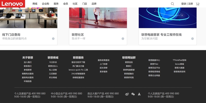Open the 门店 menu
206x103 pixels.
pos(84,4)
